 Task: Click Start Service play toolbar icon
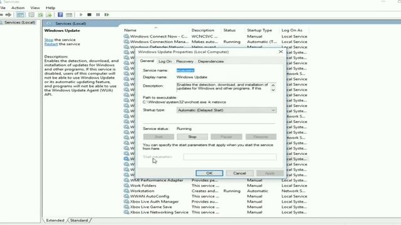81,15
